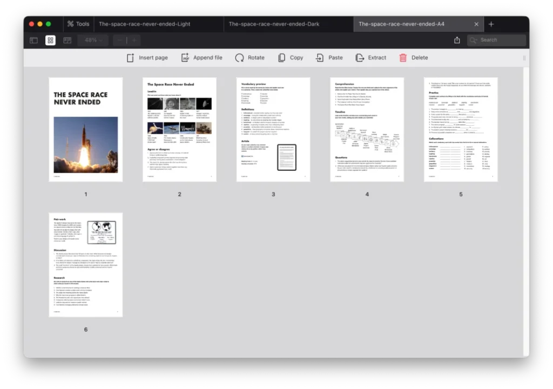Image resolution: width=553 pixels, height=389 pixels.
Task: Select the Copy pages icon
Action: point(281,57)
